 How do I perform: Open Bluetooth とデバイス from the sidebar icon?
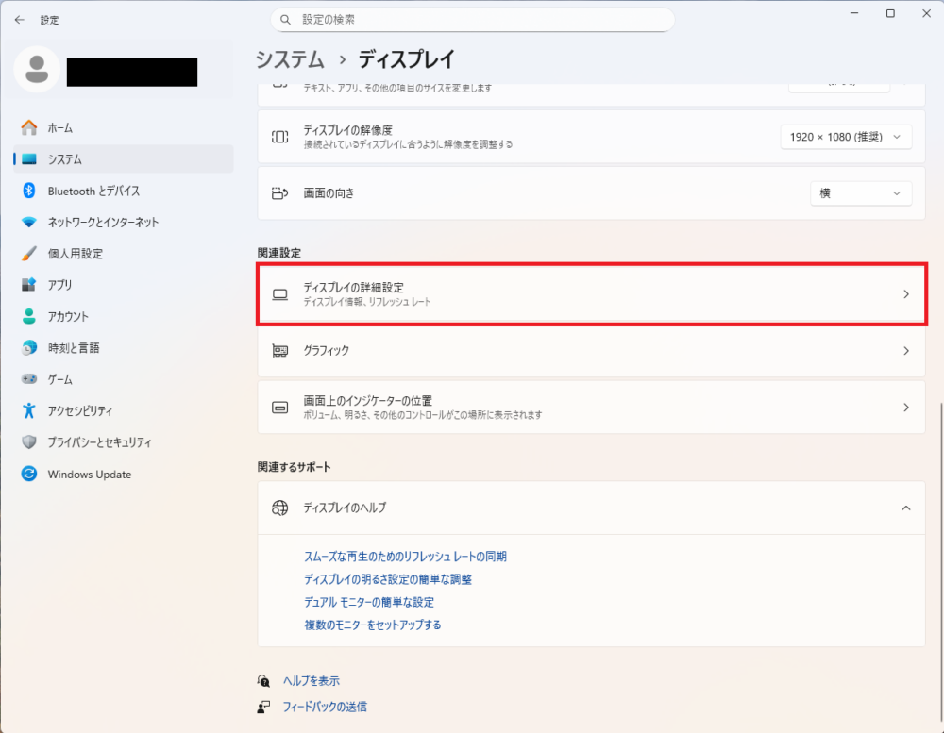point(26,191)
